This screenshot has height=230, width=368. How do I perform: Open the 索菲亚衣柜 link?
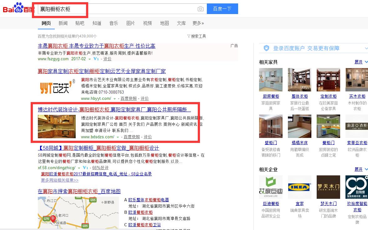tap(357, 143)
